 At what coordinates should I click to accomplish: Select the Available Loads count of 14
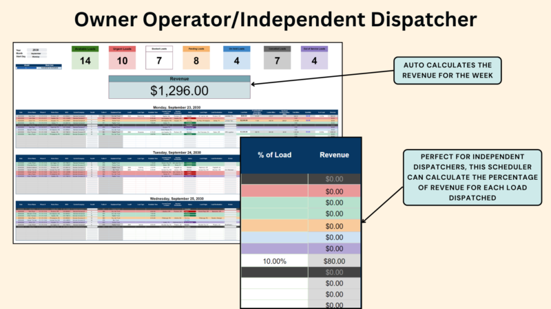pos(85,60)
